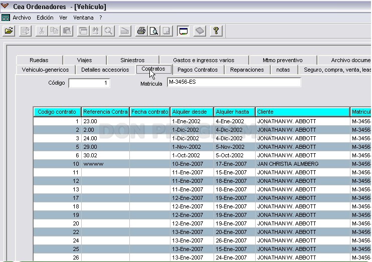Click the paste clipboard icon

click(x=67, y=31)
